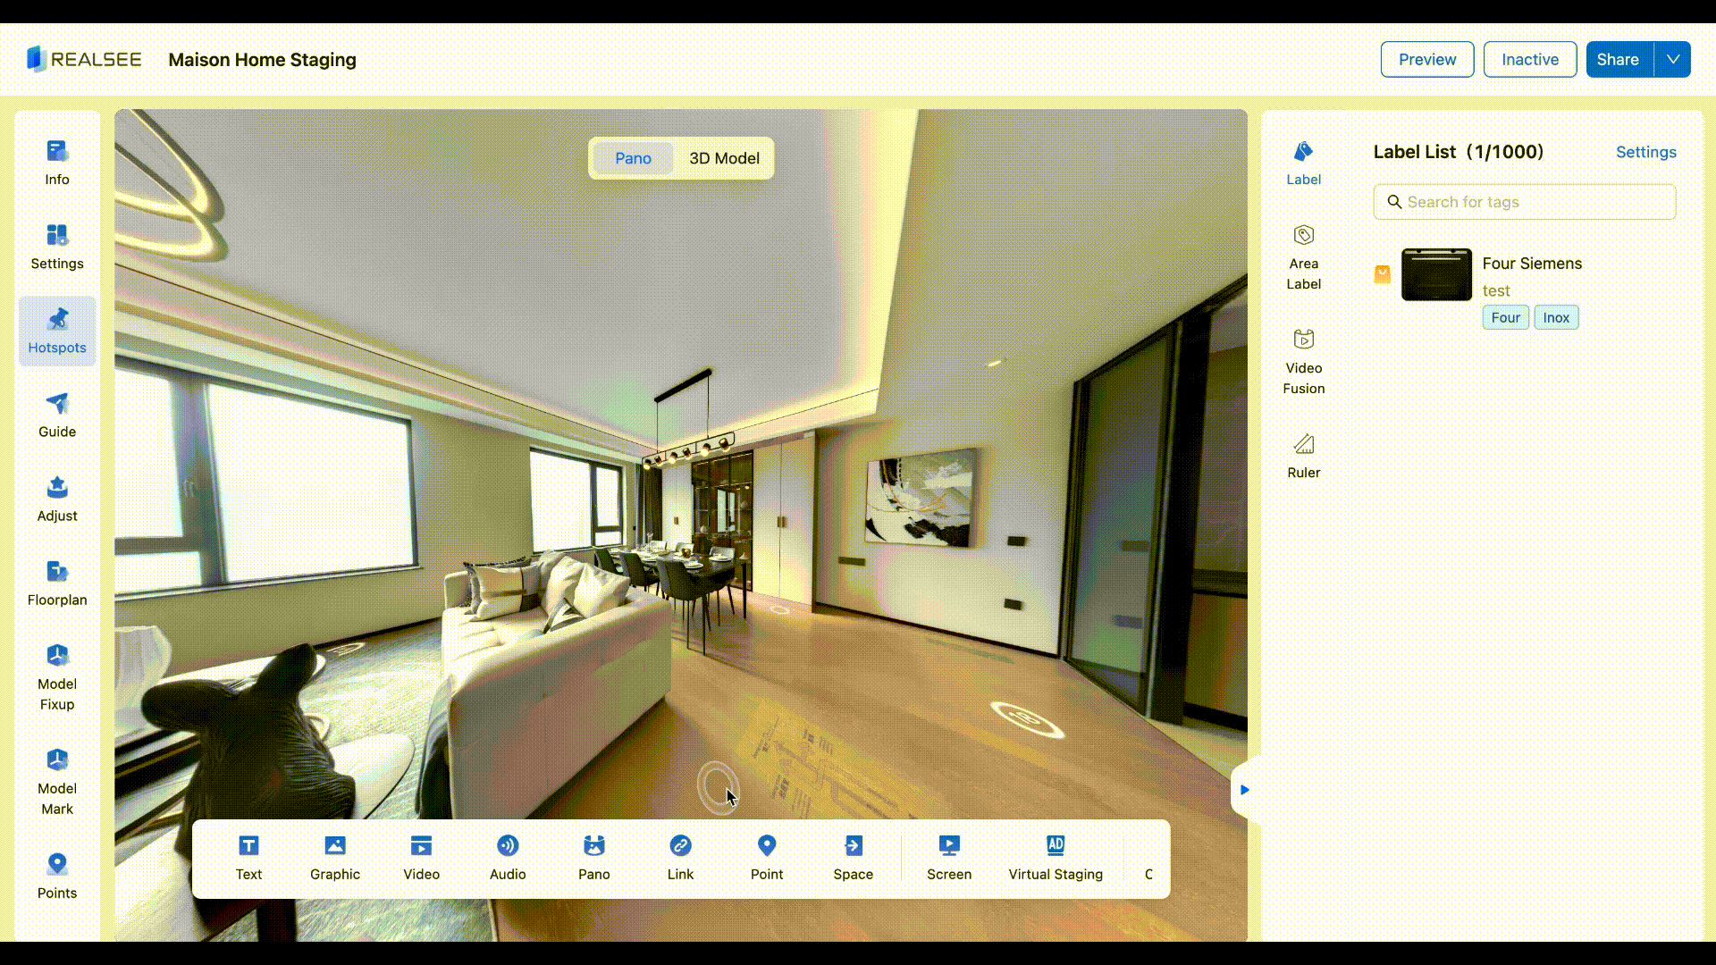Select the Model Fixup tool
Screen dimensions: 1716x965
tap(57, 678)
